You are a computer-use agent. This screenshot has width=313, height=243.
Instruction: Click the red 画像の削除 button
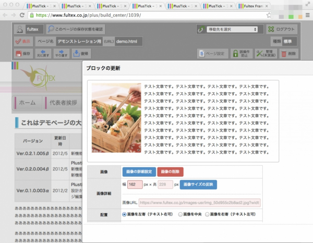pos(170,172)
